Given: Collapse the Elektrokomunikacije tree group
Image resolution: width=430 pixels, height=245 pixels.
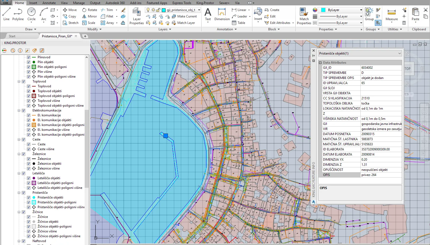Looking at the screenshot, I should (19, 110).
